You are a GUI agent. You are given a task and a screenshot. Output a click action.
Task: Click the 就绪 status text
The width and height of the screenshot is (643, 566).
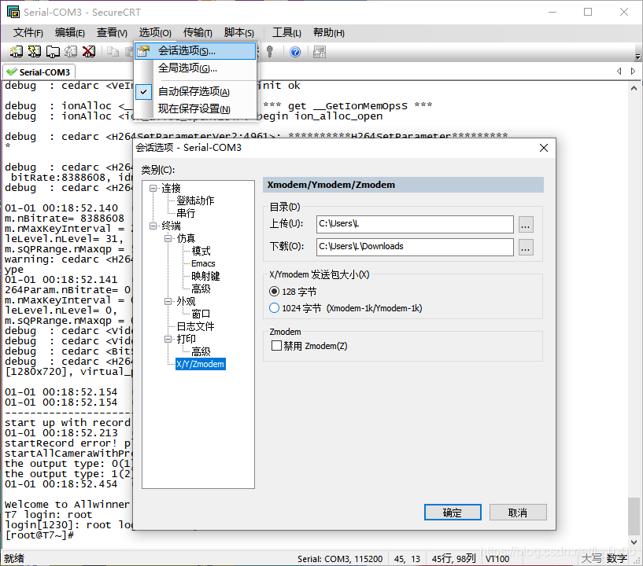14,559
